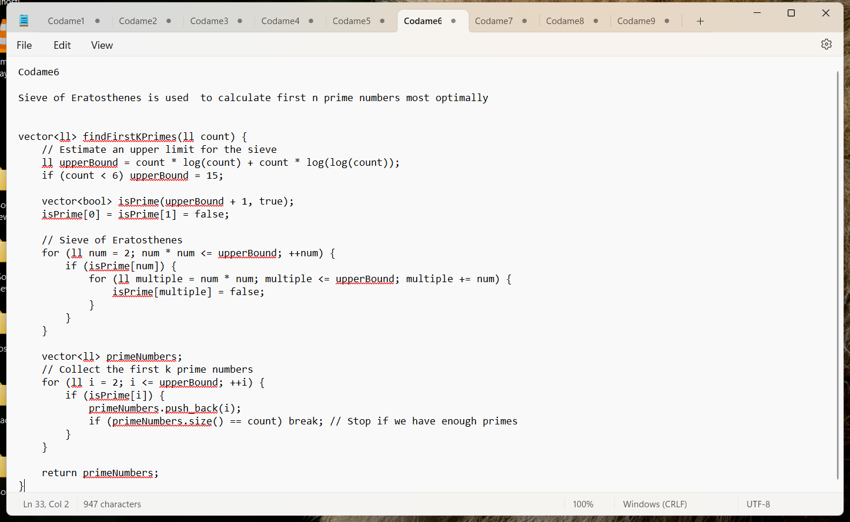850x522 pixels.
Task: Click '// Estimate an upper limit' comment line
Action: [x=159, y=150]
